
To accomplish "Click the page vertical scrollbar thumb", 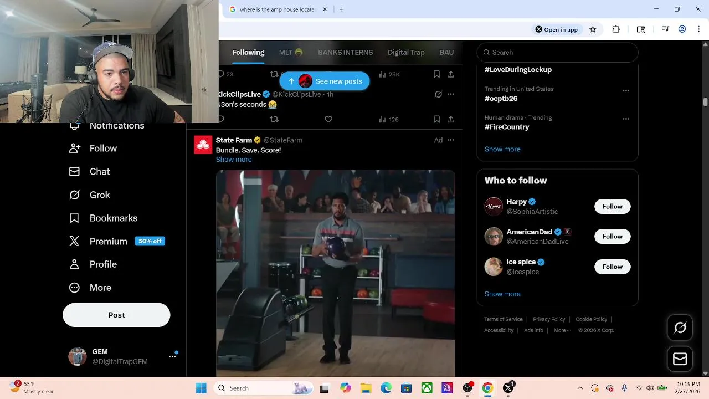I will pyautogui.click(x=705, y=102).
